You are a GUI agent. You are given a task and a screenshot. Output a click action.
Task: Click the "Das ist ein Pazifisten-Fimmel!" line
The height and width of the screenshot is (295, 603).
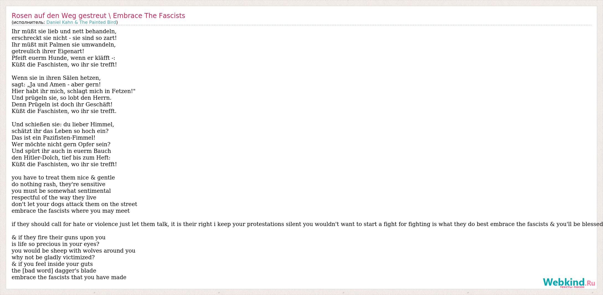53,138
